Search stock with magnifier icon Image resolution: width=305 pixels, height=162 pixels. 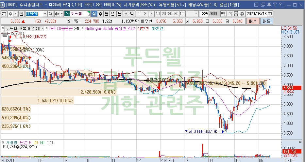pos(50,14)
